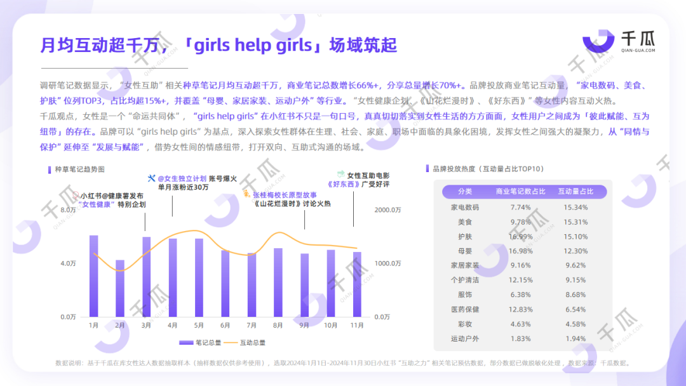Screen dimensions: 686x386
Task: Click the 互动量占比 column header
Action: 575,192
